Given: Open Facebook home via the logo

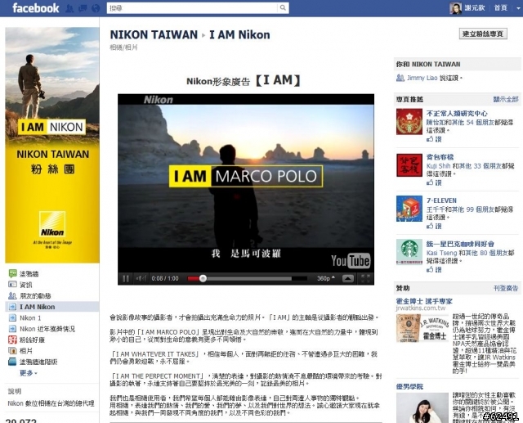Looking at the screenshot, I should tap(35, 7).
